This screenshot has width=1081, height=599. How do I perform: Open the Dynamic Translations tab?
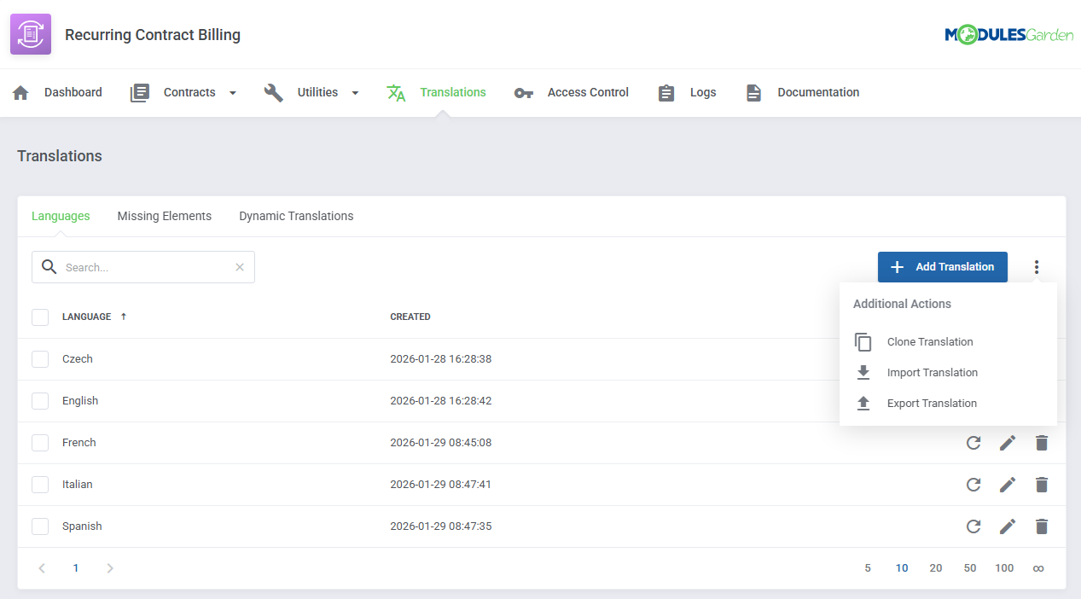pyautogui.click(x=296, y=216)
